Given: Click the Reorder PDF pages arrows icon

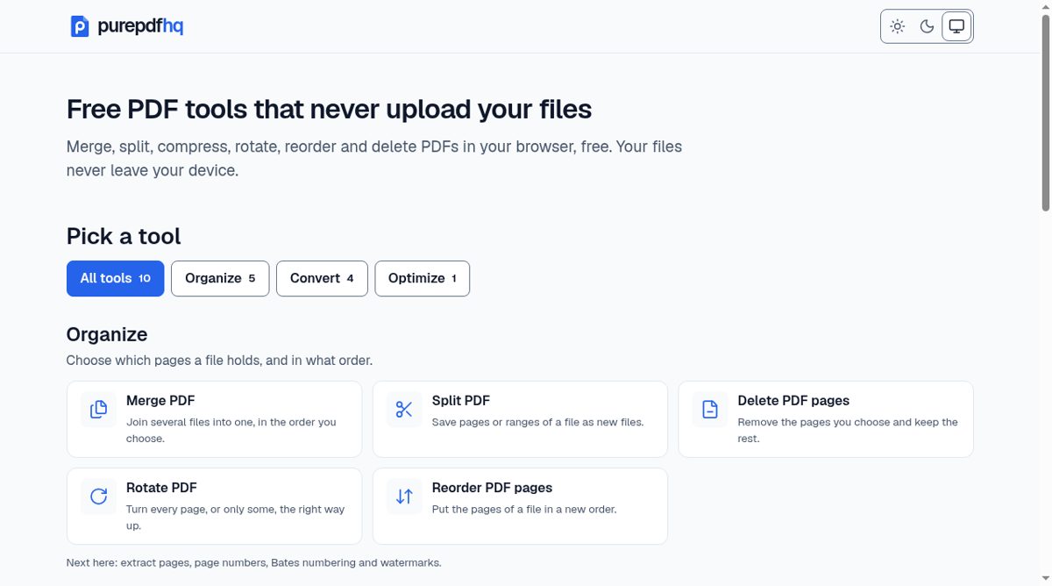Looking at the screenshot, I should point(404,497).
